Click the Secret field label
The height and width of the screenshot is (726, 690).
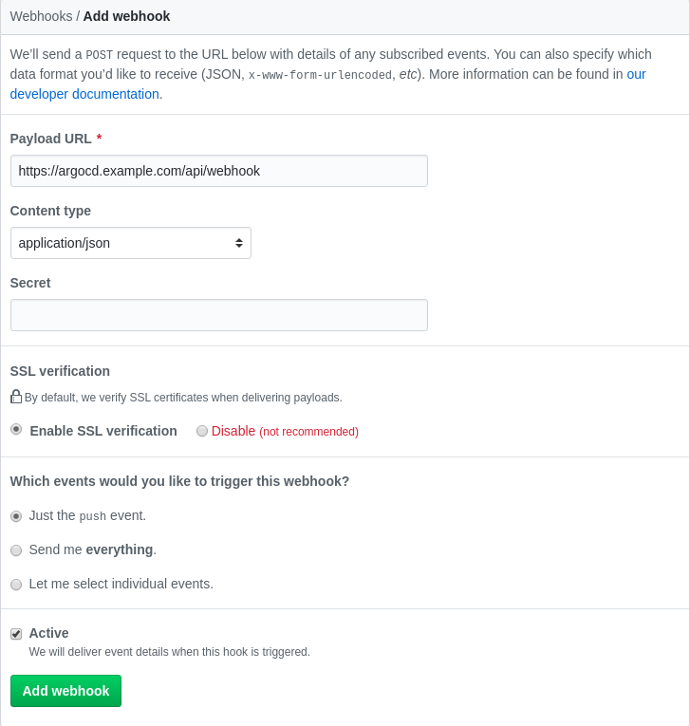point(30,283)
